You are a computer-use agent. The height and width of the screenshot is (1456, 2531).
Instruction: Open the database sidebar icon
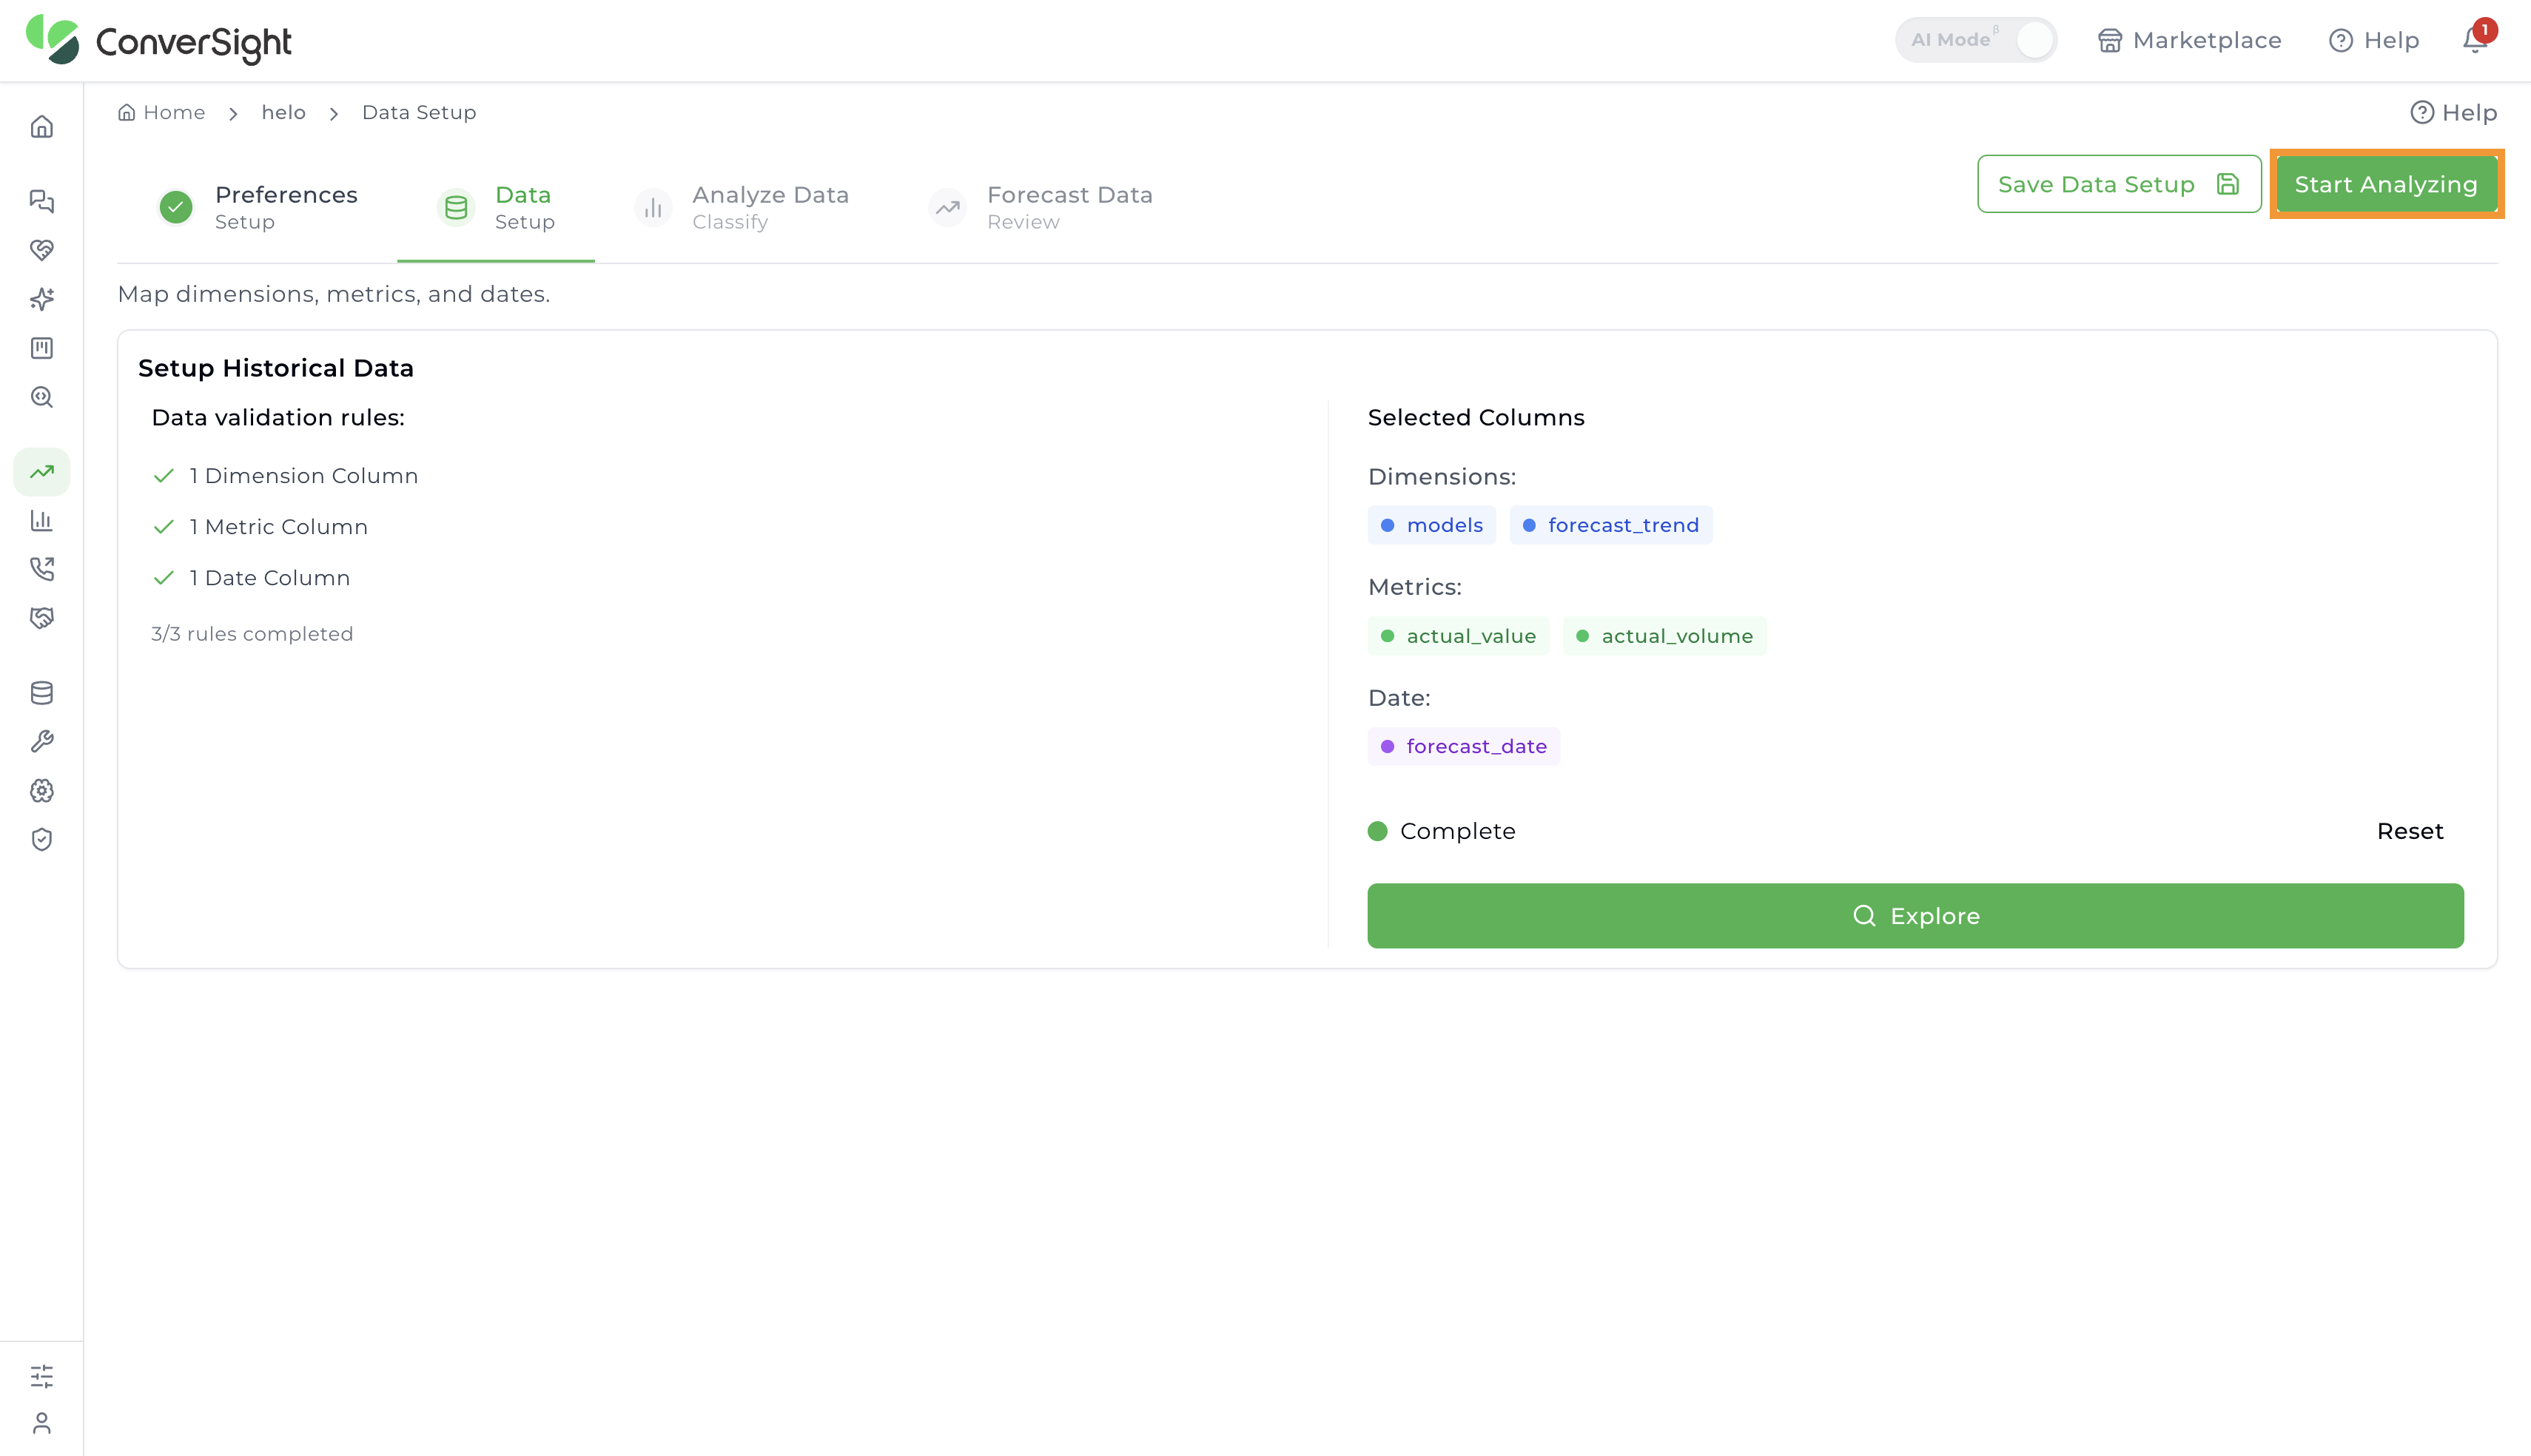pos(41,692)
